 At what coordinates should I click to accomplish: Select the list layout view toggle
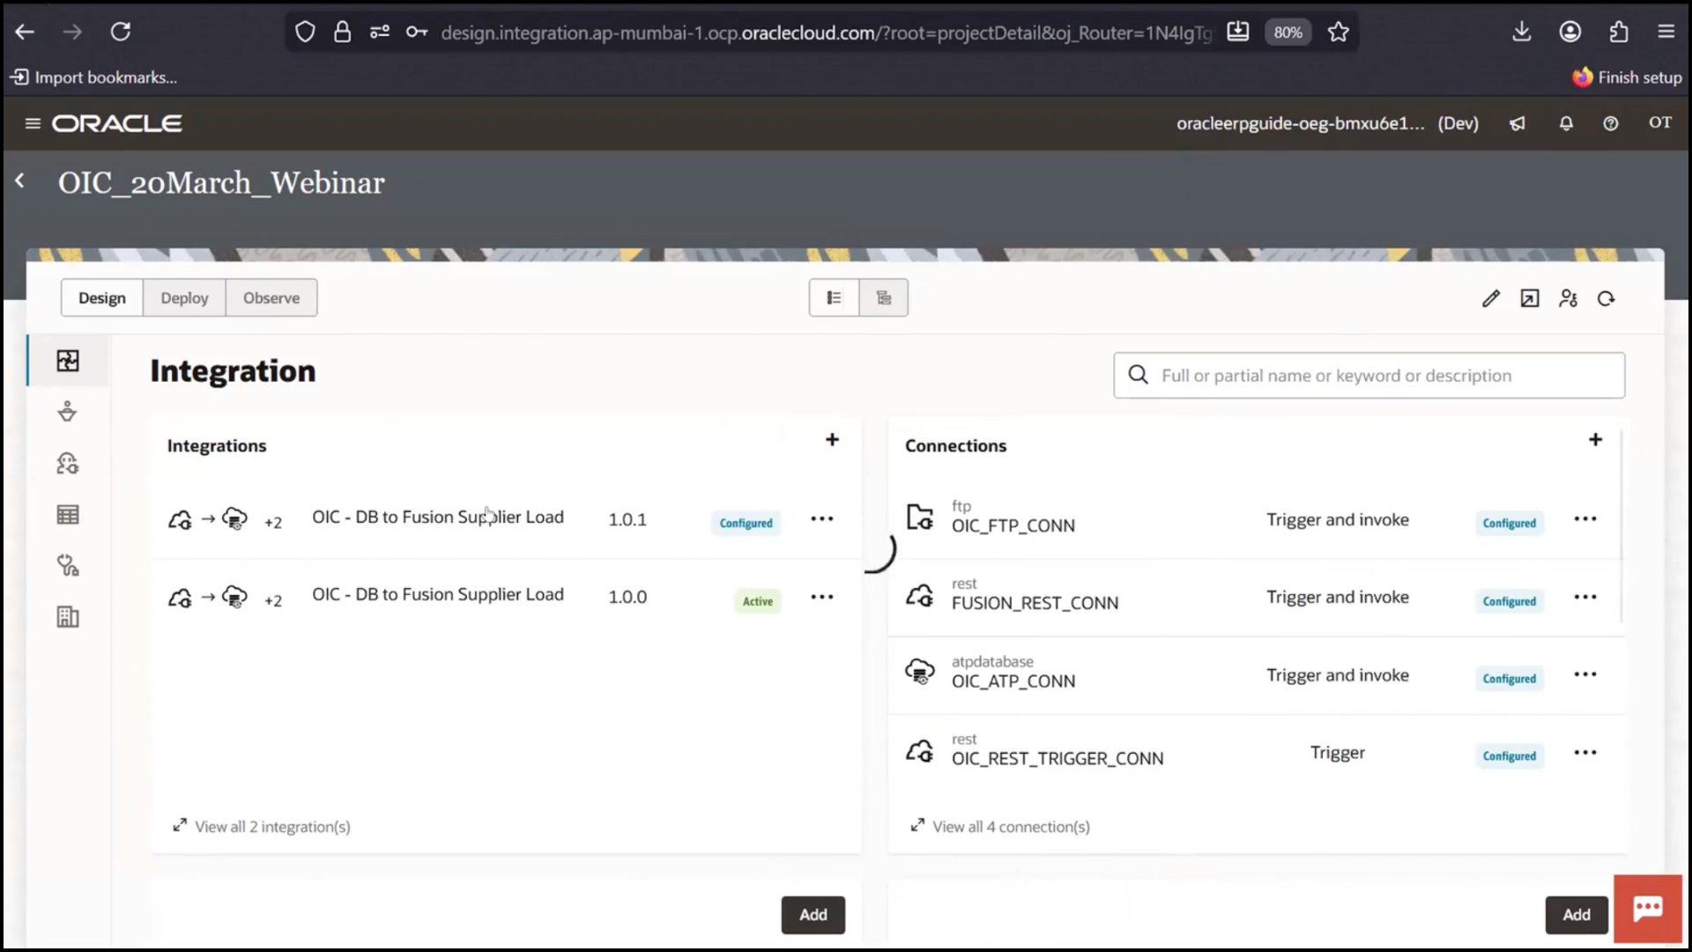coord(834,298)
